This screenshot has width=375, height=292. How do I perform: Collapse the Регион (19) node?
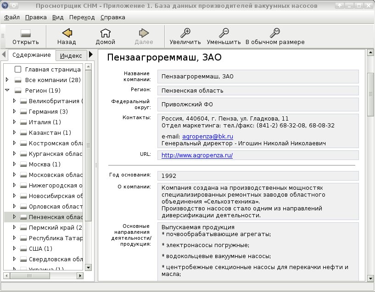7,90
